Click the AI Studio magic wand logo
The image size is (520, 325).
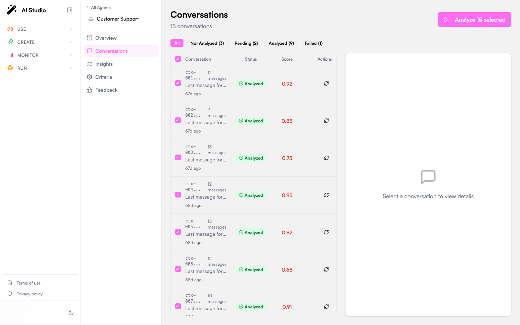(12, 10)
